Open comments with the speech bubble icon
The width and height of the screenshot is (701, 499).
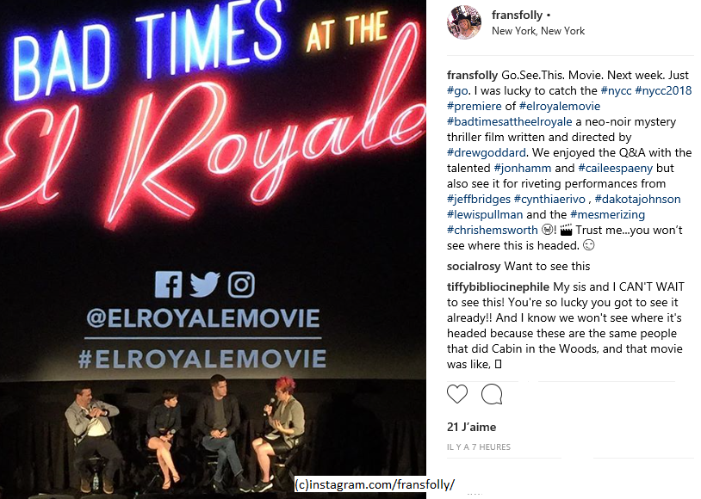[x=492, y=394]
